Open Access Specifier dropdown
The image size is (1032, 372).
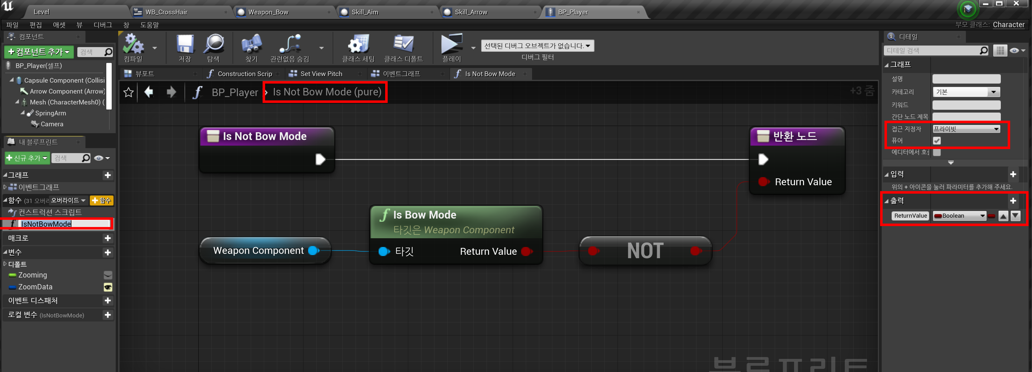point(966,129)
